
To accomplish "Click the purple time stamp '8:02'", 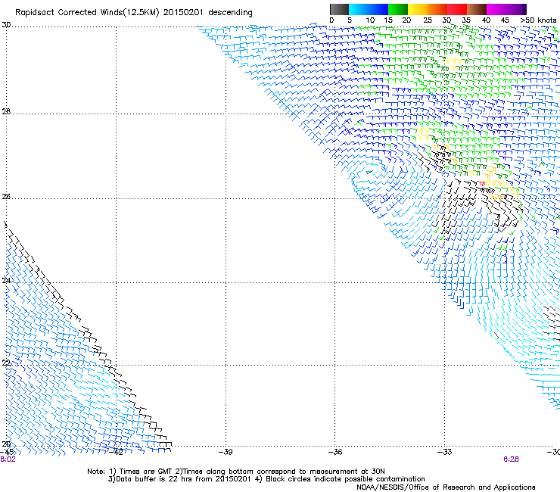I will 8,459.
